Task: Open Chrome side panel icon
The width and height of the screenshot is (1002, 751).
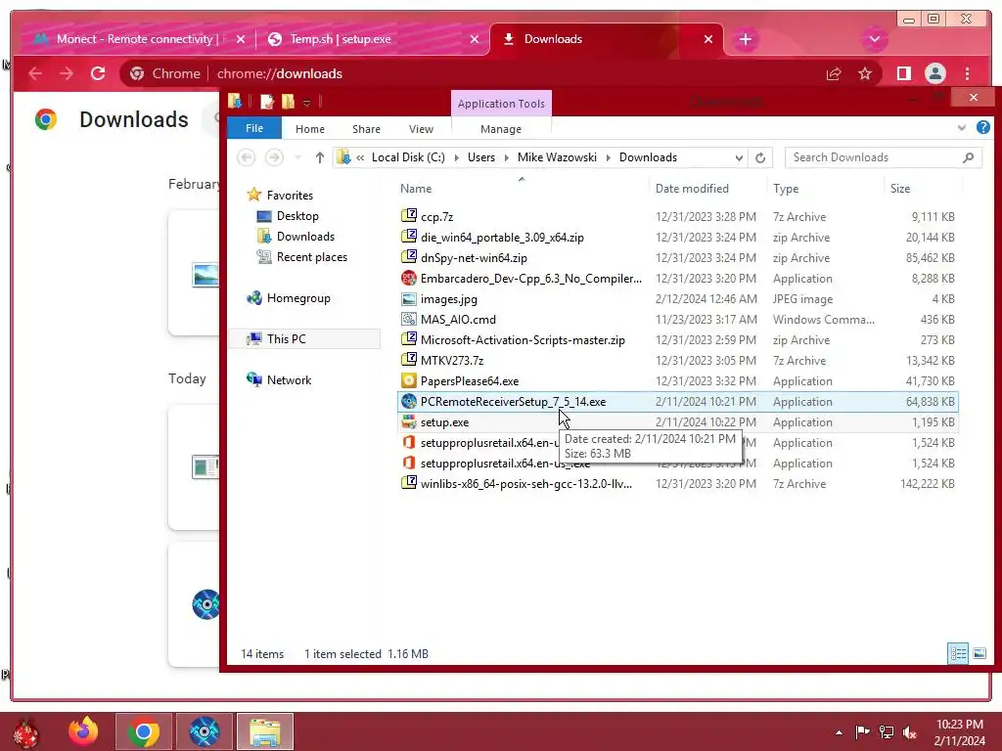Action: [903, 73]
